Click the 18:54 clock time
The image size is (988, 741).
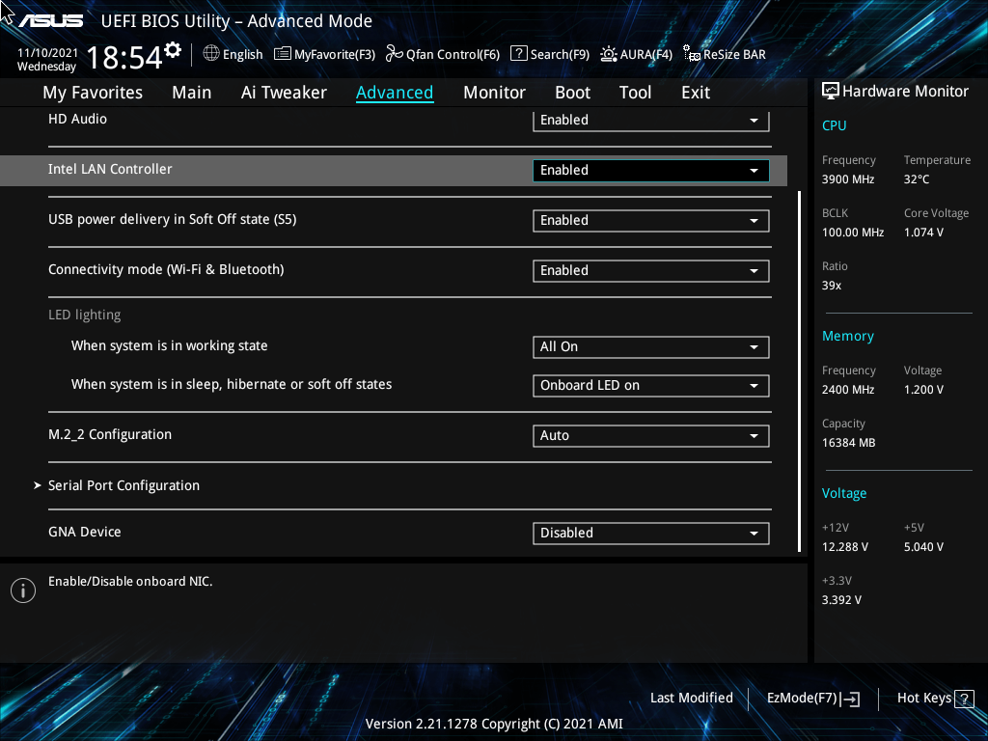pyautogui.click(x=124, y=58)
